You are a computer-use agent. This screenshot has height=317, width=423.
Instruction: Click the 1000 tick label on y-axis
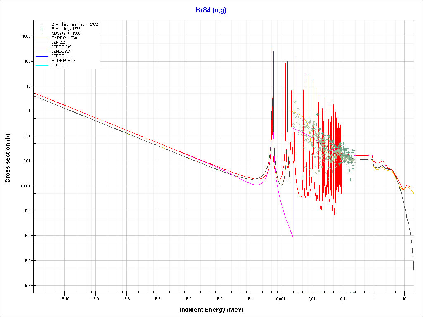click(26, 36)
